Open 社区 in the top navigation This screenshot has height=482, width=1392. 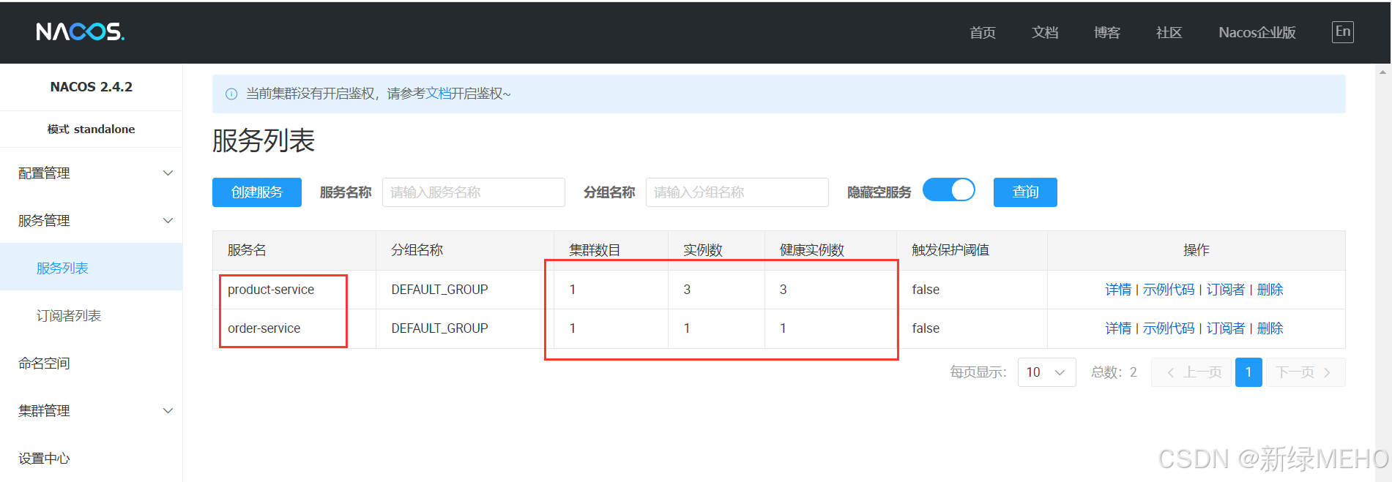pos(1169,33)
